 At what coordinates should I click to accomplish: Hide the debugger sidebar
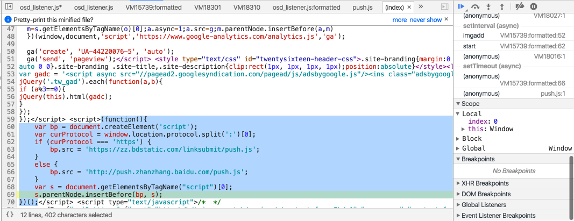pyautogui.click(x=444, y=6)
